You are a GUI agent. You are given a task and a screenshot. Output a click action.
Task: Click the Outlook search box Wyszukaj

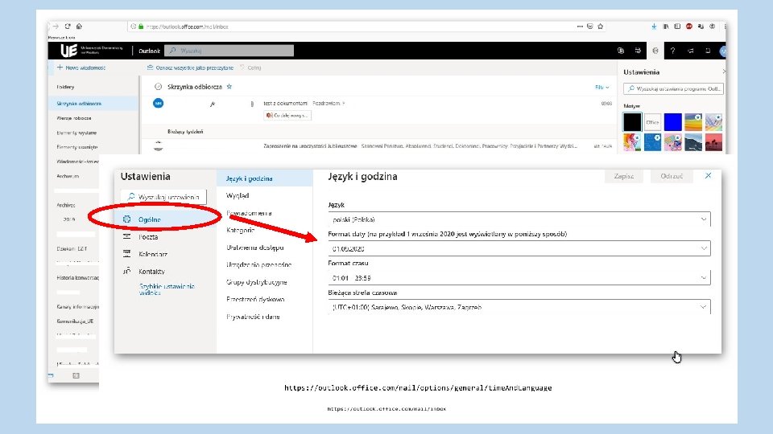[x=229, y=50]
